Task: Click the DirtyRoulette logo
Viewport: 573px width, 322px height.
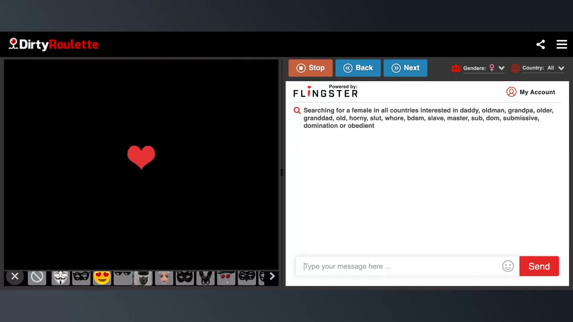Action: pyautogui.click(x=54, y=44)
